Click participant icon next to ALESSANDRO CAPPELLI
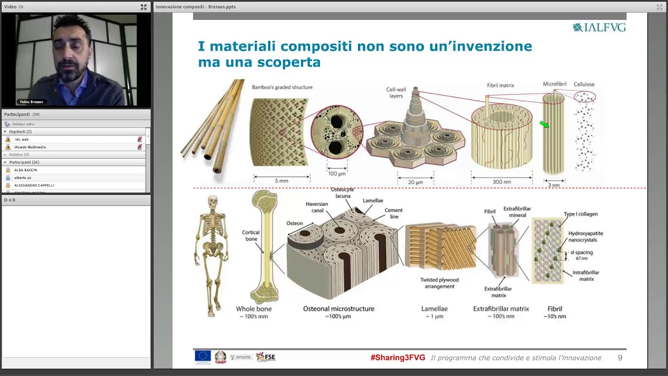The image size is (668, 376). click(8, 185)
